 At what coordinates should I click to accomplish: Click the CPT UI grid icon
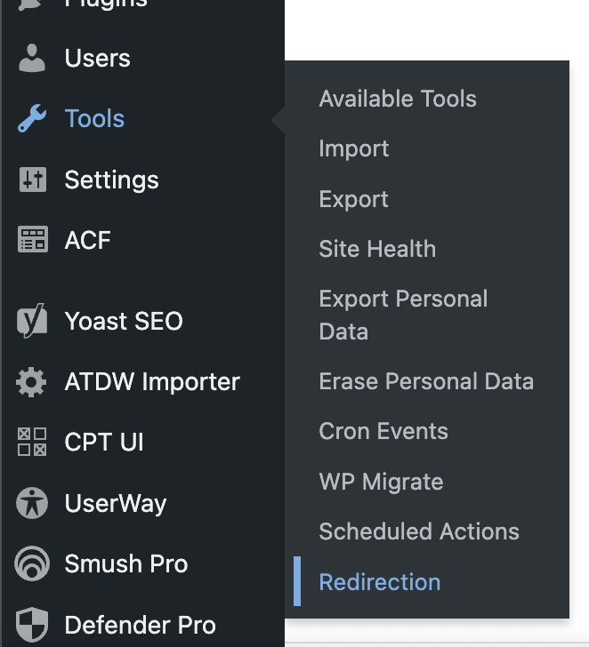click(32, 443)
